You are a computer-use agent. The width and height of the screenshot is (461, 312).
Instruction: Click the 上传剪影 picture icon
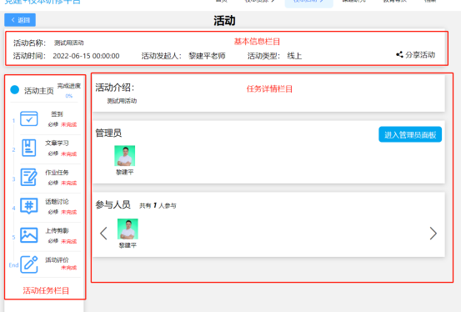tap(29, 235)
